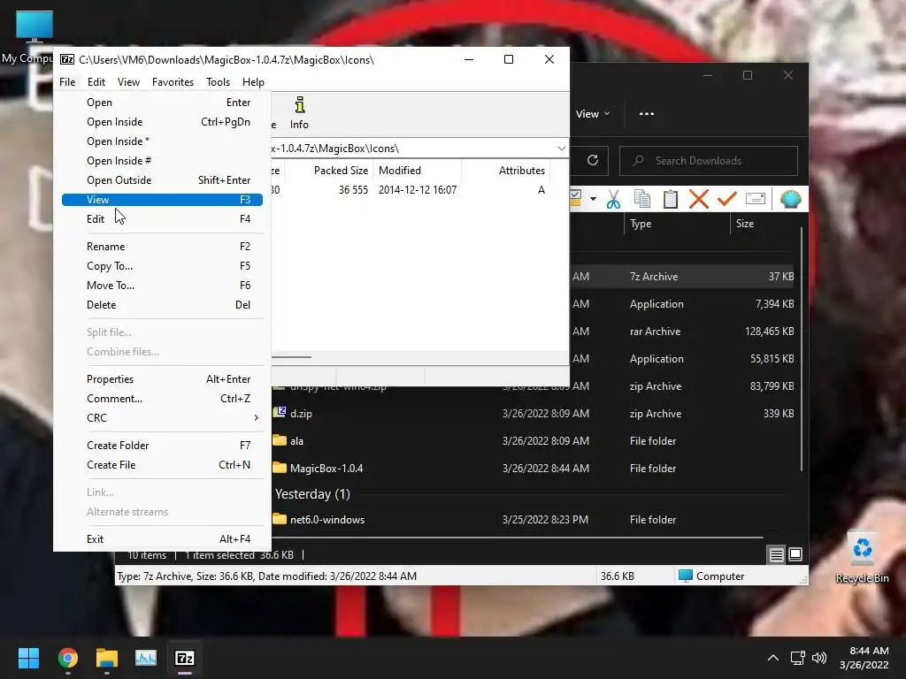Open the Windows Start button
This screenshot has height=679, width=906.
(x=28, y=658)
